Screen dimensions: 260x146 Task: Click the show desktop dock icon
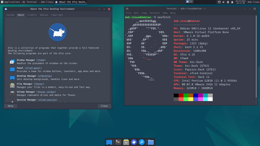coord(109,142)
